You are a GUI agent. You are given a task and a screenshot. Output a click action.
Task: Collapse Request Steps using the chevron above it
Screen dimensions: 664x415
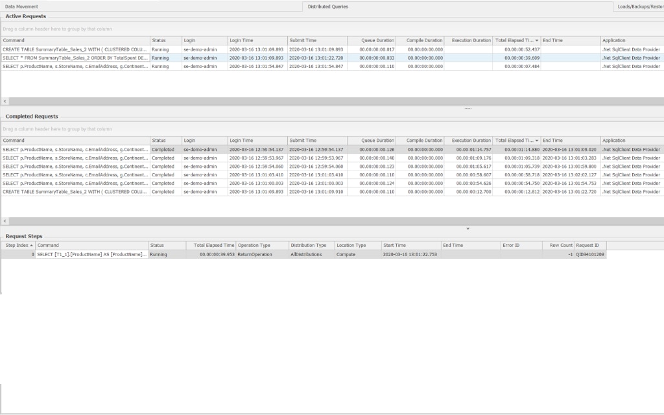click(467, 228)
